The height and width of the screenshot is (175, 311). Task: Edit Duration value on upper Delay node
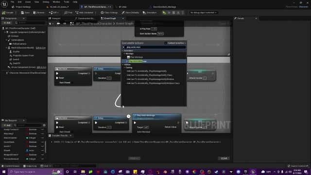109,78
